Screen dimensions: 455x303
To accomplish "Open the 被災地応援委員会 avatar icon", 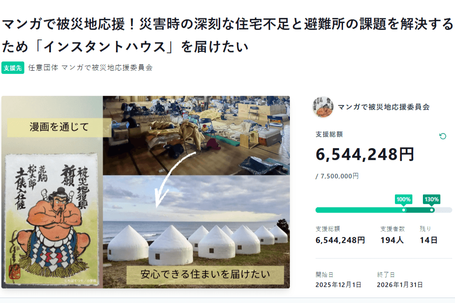I will tap(324, 107).
